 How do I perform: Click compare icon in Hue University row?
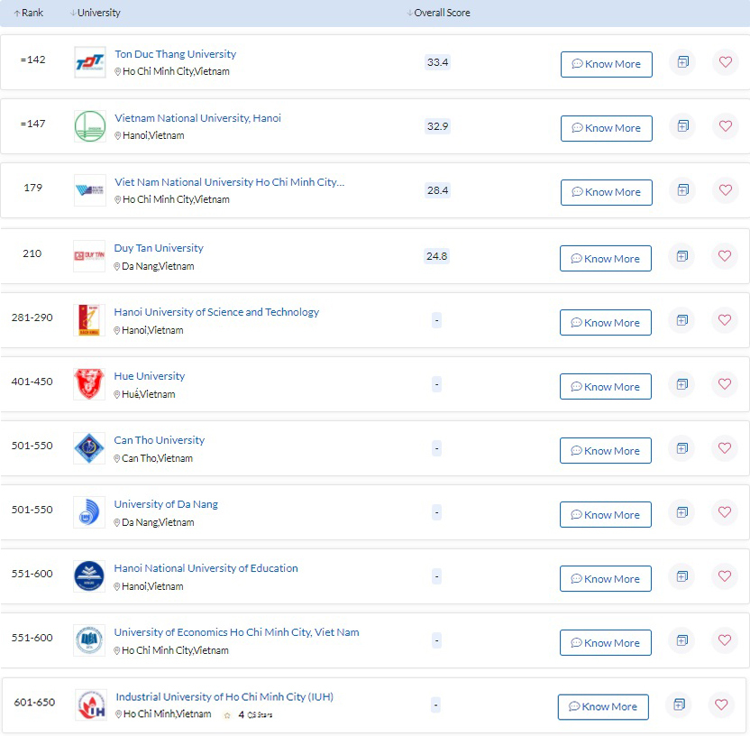[x=682, y=384]
